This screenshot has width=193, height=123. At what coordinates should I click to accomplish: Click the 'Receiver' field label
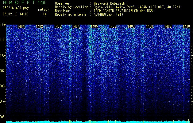(x=62, y=11)
